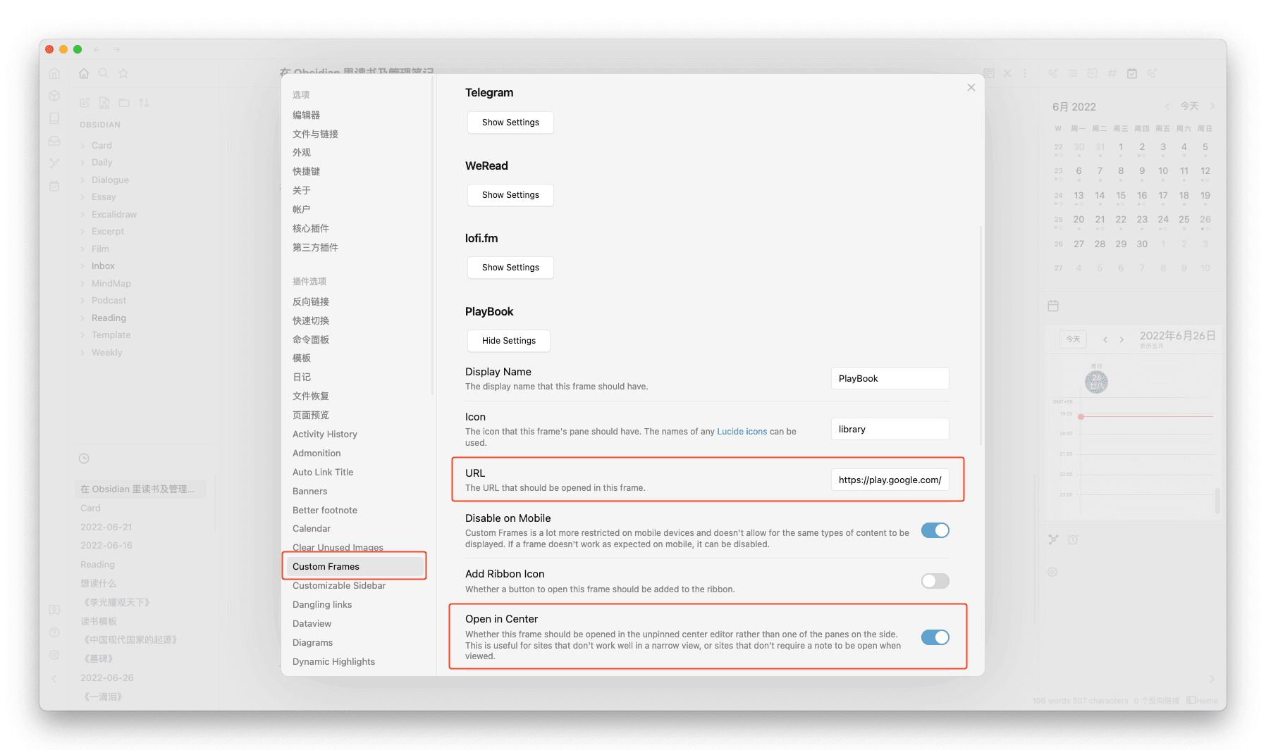Select June 15 in calendar

1121,196
